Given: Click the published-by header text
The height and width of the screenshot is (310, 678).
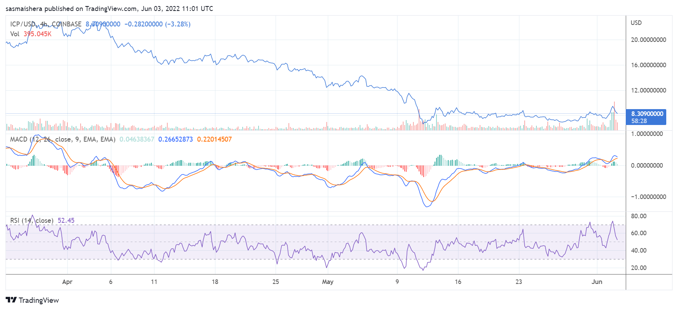Looking at the screenshot, I should [x=109, y=9].
